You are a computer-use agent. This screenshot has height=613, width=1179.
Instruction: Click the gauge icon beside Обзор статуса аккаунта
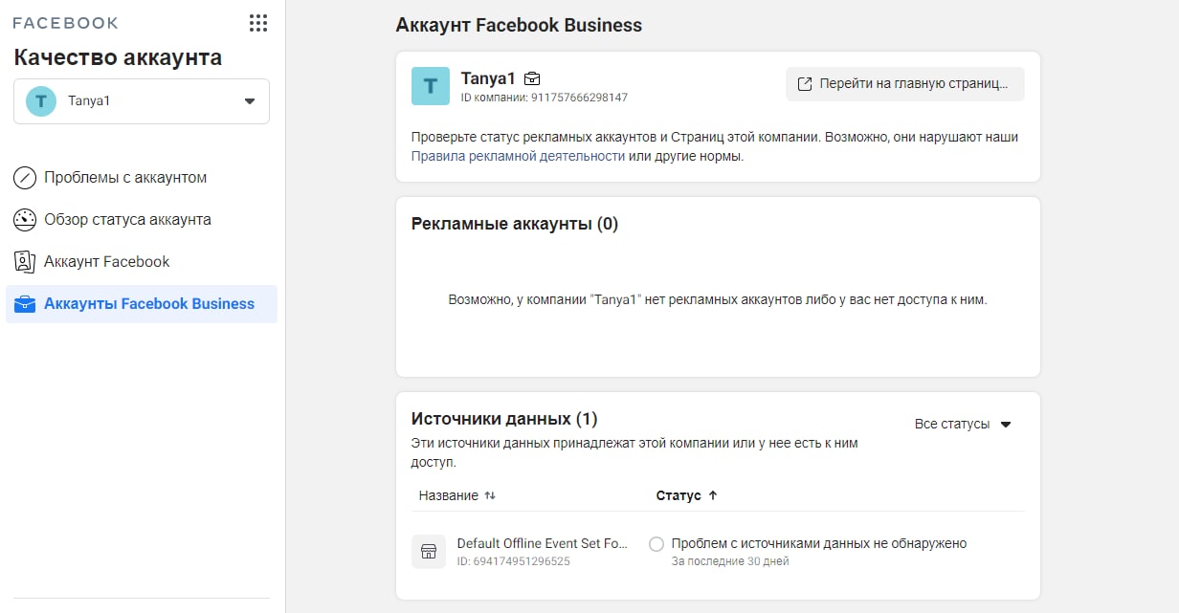[x=25, y=220]
